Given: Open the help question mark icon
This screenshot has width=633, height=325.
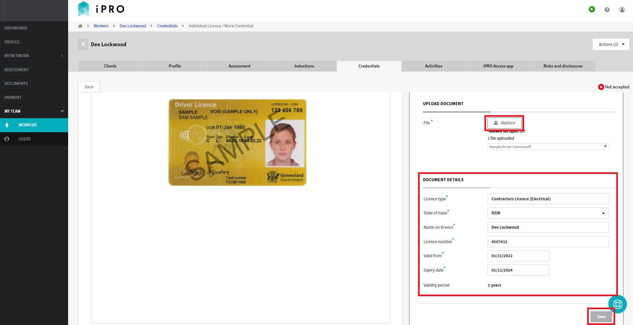Looking at the screenshot, I should coord(607,10).
